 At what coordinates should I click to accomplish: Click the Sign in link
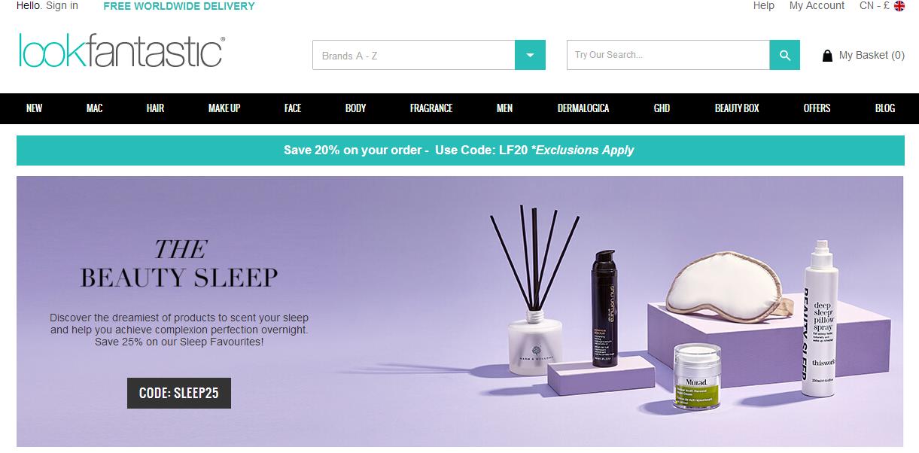click(62, 6)
